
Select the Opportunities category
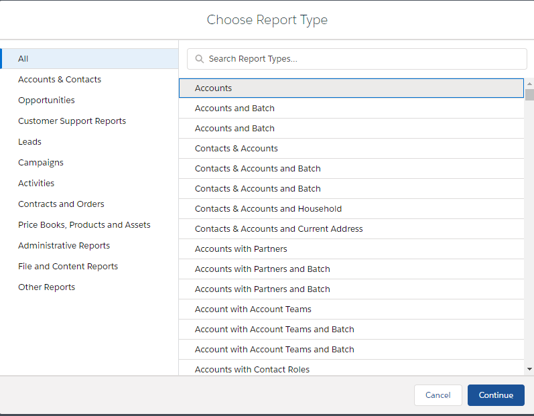click(x=46, y=100)
